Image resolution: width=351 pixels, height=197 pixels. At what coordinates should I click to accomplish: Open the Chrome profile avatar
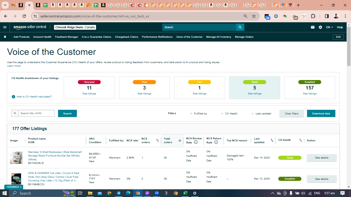336,16
